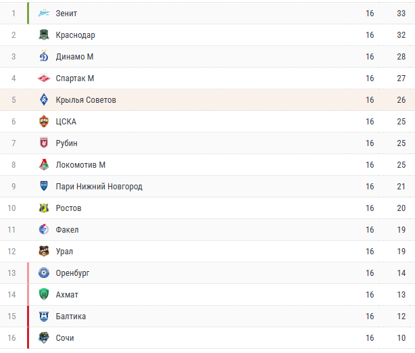Screen dimensions: 415x353
Task: Click the Rubin club crest
Action: [x=44, y=143]
